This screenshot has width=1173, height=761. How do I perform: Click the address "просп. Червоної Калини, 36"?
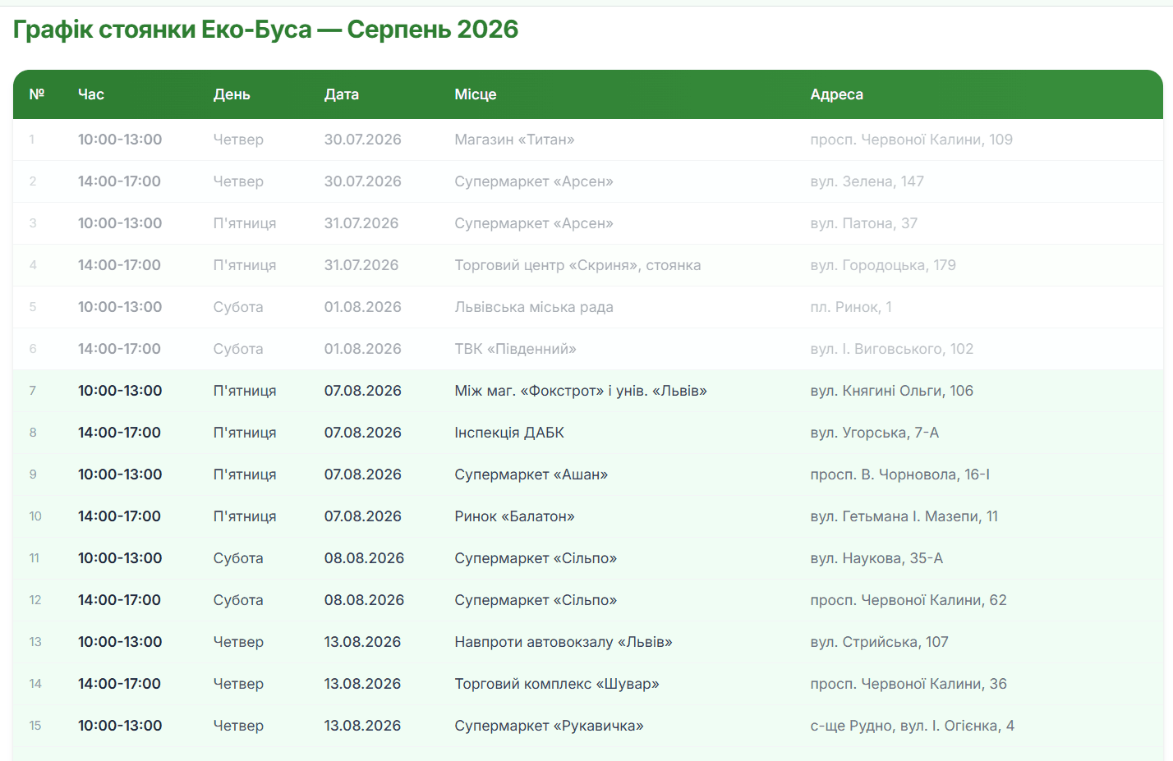point(908,684)
